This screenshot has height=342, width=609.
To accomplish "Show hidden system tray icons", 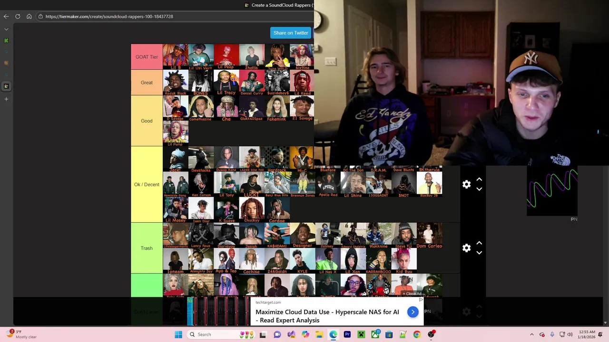I will (x=532, y=334).
